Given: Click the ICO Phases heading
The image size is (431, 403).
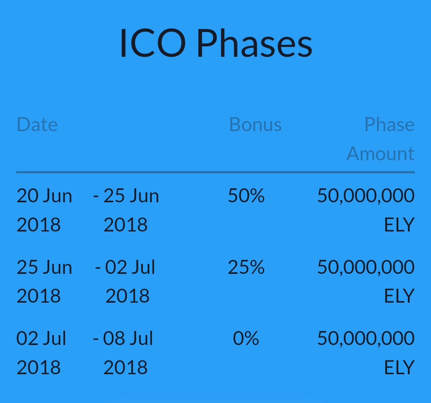Looking at the screenshot, I should 216,43.
